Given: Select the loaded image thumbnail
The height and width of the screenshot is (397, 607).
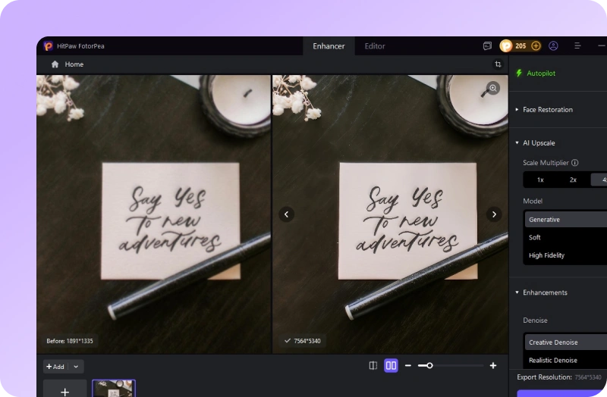Looking at the screenshot, I should (x=114, y=389).
